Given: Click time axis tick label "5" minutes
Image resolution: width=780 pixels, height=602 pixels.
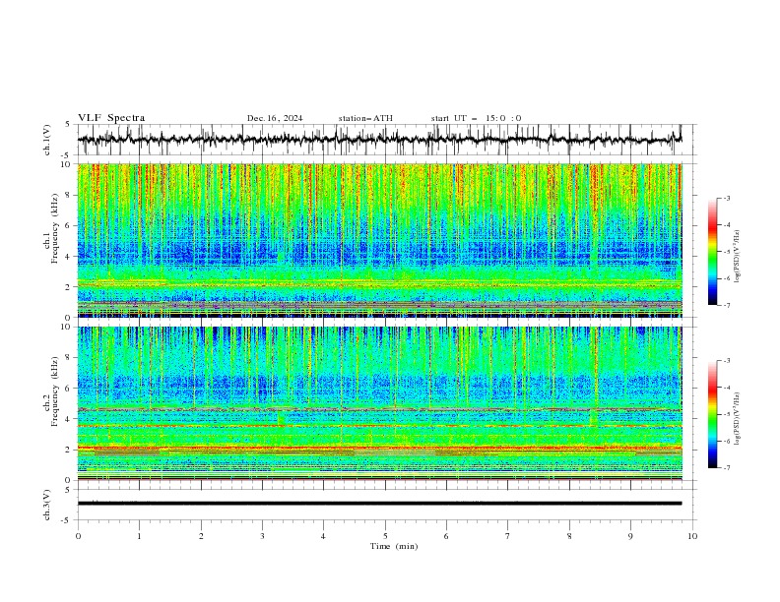Looking at the screenshot, I should click(x=385, y=536).
